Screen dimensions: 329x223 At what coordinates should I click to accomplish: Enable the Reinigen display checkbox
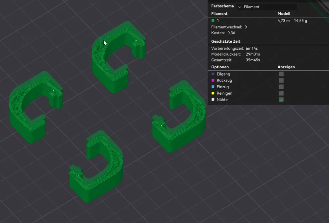(x=281, y=93)
